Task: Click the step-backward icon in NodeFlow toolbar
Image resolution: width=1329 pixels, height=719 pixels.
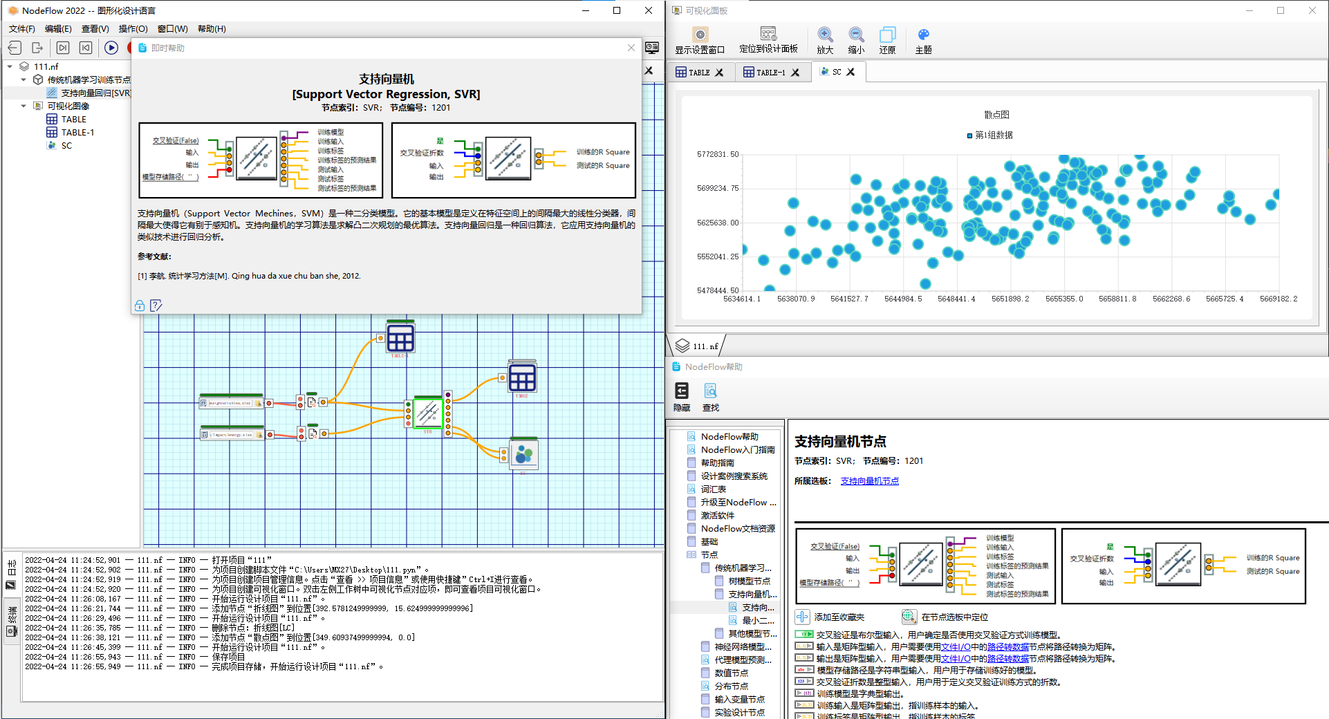Action: click(x=86, y=48)
